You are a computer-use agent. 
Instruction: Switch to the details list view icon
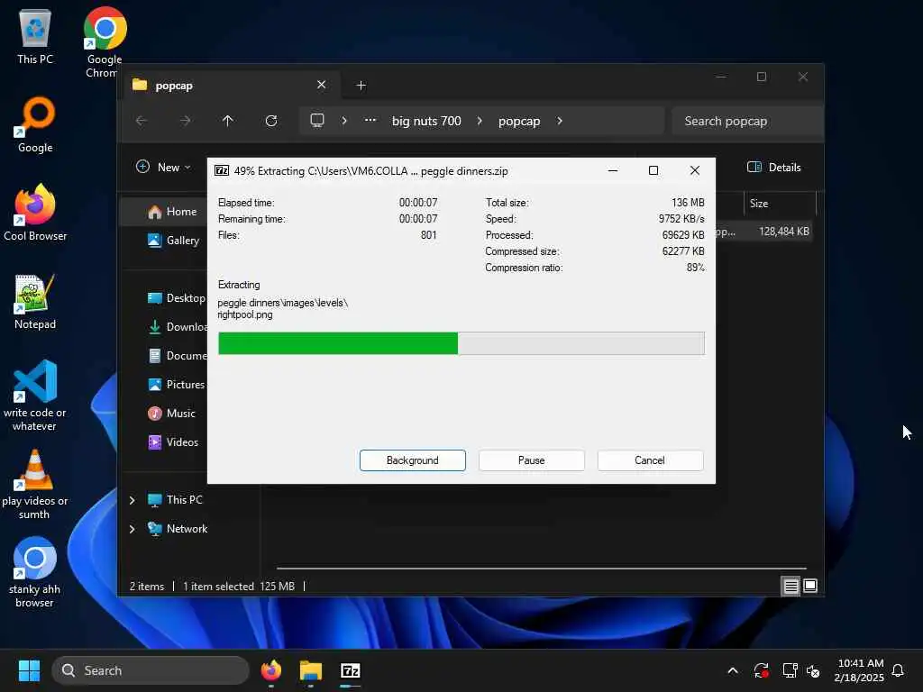click(790, 586)
